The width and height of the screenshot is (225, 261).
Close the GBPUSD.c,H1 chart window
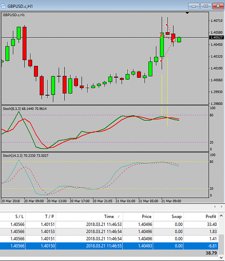pyautogui.click(x=218, y=6)
